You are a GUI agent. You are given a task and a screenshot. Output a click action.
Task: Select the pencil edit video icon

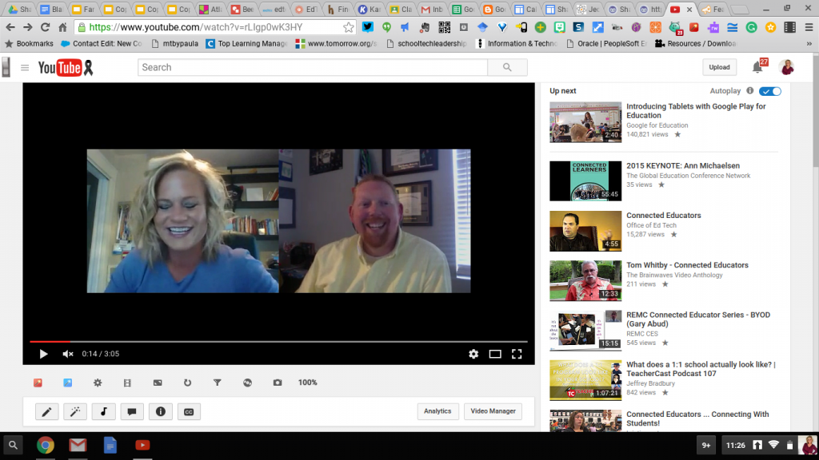47,411
